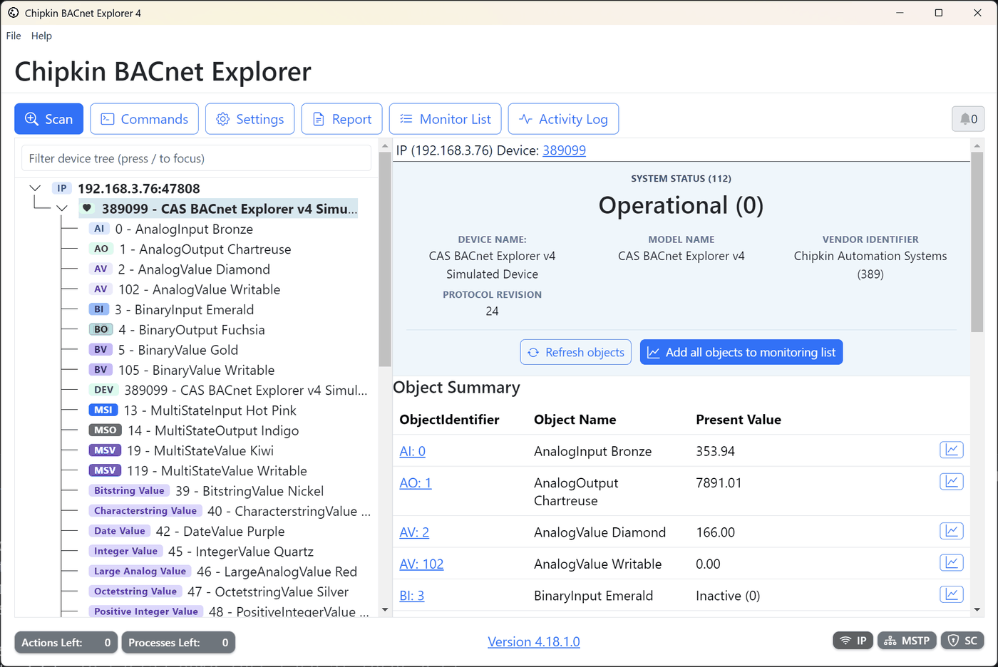Click the AV badge of AnalogValue Diamond

tap(101, 269)
